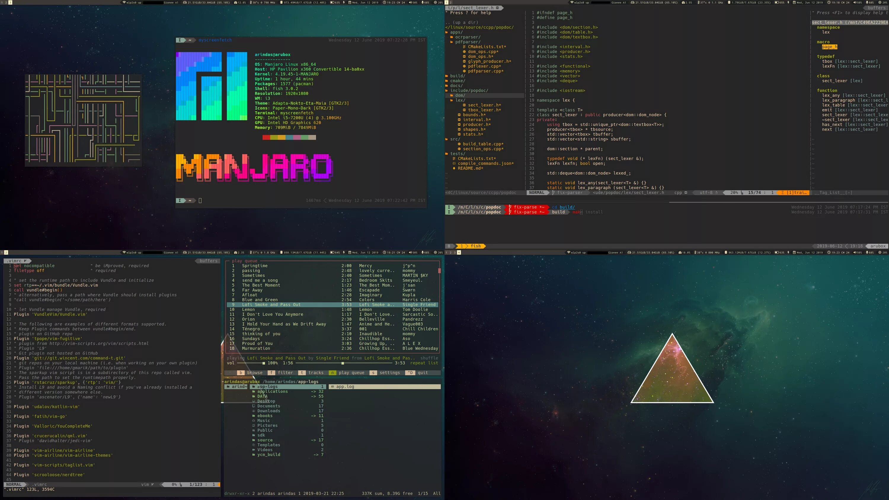Select the Downloads folder icon in ranger

click(254, 411)
